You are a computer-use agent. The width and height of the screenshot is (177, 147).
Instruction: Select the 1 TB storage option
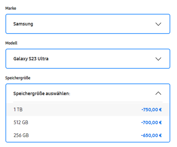[x=88, y=109]
